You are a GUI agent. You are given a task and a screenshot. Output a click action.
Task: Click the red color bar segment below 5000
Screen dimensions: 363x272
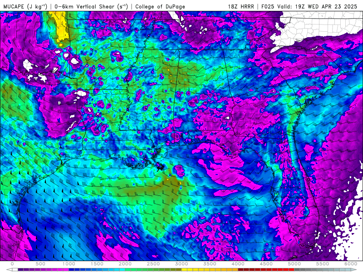[292, 270]
